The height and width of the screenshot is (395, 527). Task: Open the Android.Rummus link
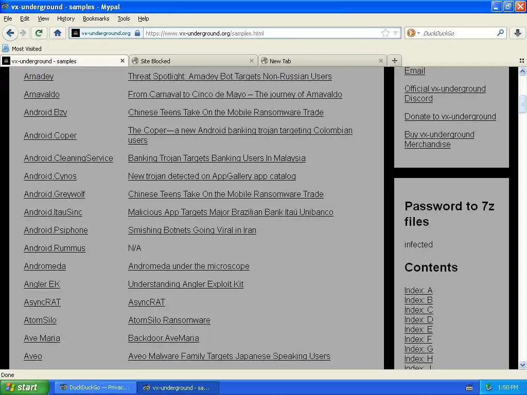point(55,248)
